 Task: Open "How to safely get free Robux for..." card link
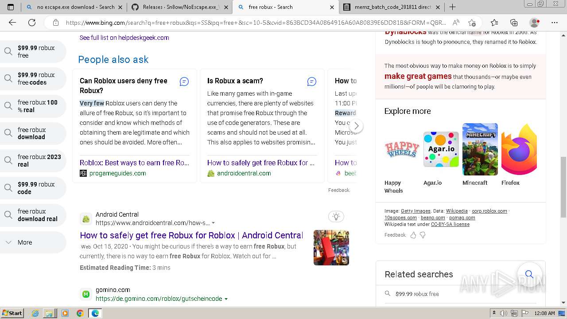[261, 163]
